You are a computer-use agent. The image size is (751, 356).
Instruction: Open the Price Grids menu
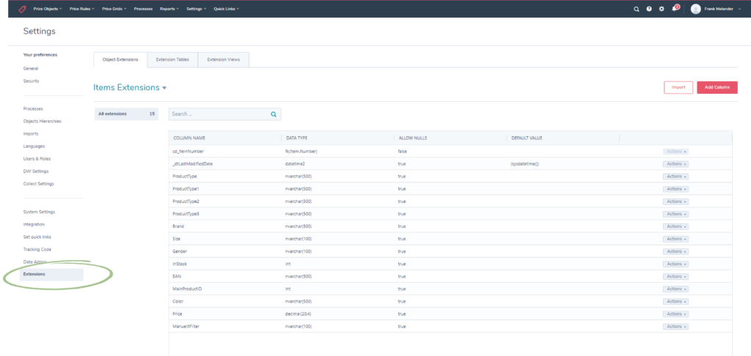pos(114,9)
